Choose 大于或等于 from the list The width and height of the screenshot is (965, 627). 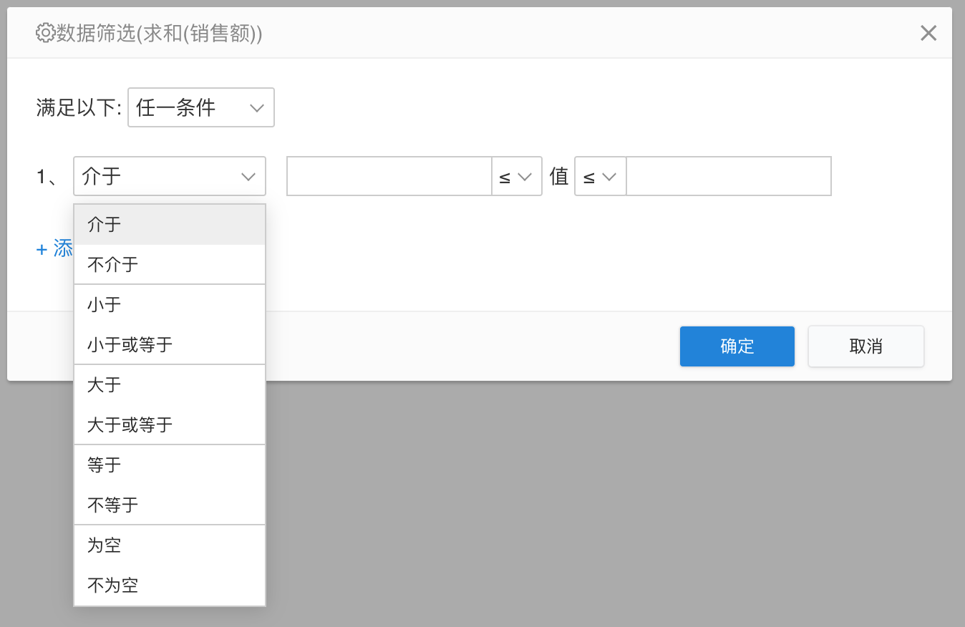[169, 425]
